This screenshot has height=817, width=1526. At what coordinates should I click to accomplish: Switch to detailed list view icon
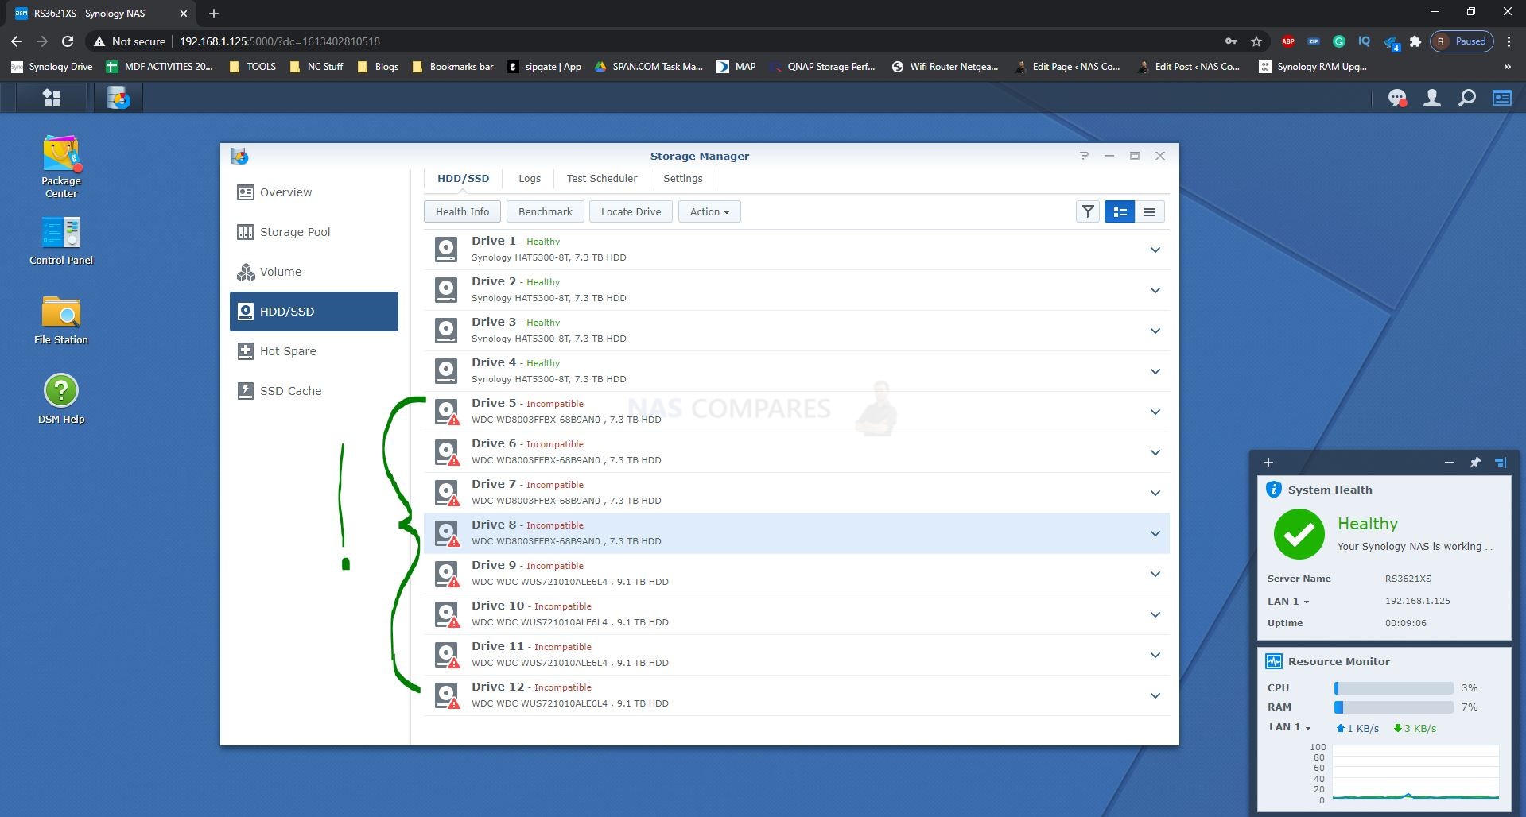tap(1120, 211)
